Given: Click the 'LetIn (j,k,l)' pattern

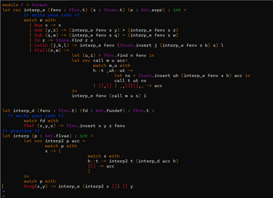Looking at the screenshot, I should (52, 45).
